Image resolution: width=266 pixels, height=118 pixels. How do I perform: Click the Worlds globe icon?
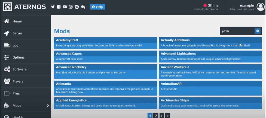click(x=7, y=117)
